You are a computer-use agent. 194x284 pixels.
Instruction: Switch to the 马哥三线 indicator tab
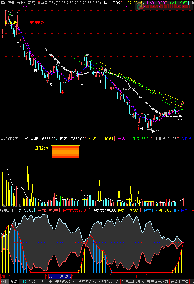45,281
